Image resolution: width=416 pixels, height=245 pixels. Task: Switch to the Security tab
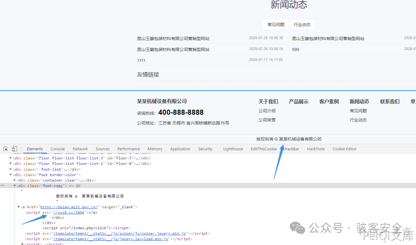205,149
